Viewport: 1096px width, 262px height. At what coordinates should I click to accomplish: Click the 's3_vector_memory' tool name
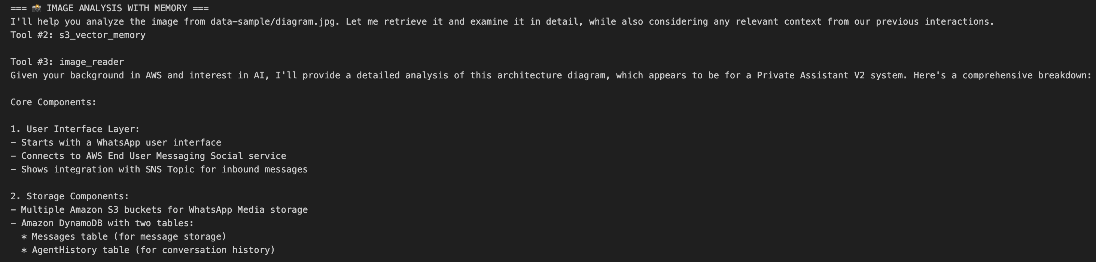pos(102,35)
